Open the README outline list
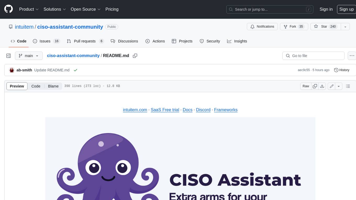 [x=348, y=86]
